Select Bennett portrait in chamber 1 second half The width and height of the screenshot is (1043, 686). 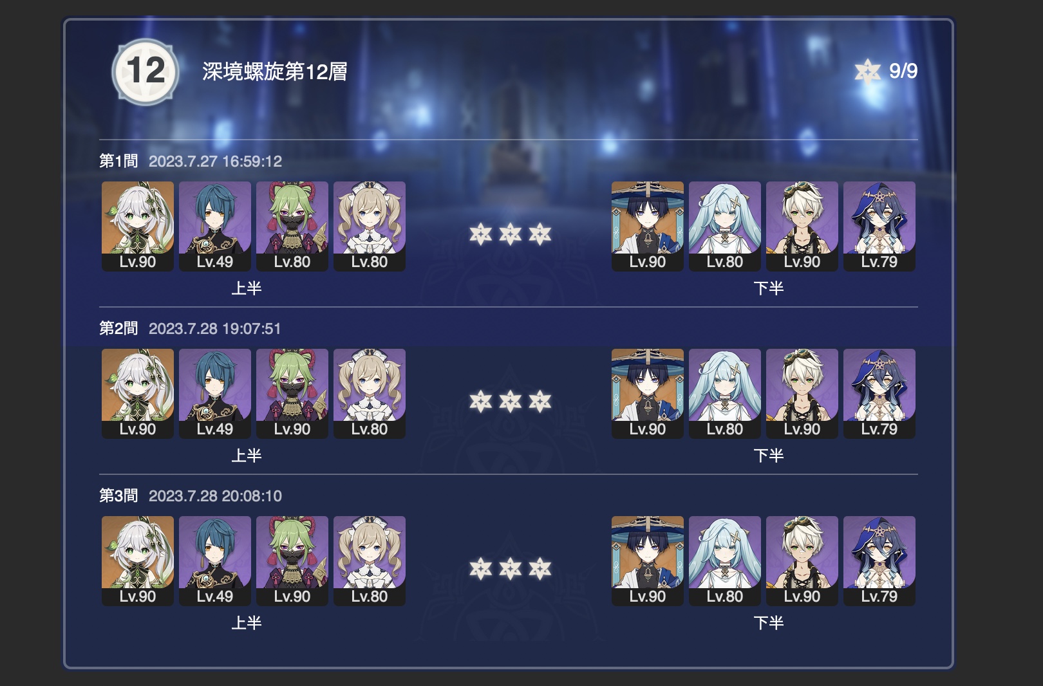point(802,226)
